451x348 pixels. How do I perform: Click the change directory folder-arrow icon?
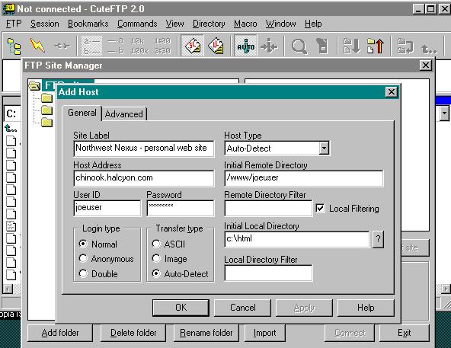[405, 46]
